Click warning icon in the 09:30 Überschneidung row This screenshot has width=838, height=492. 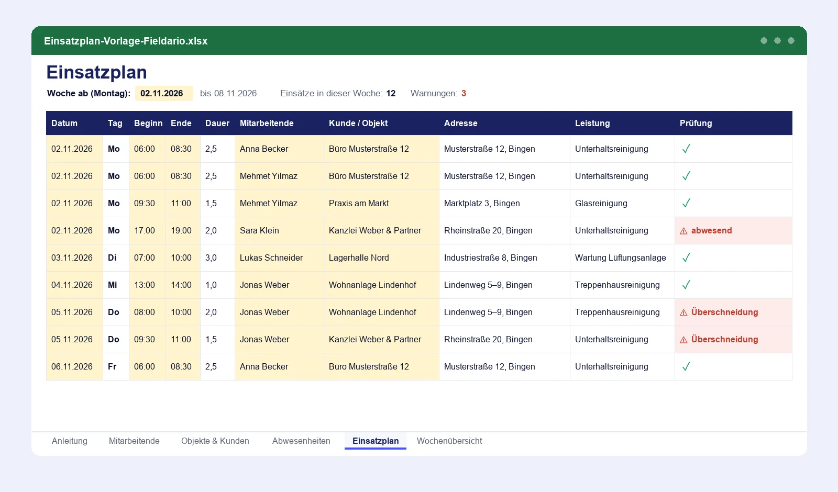[683, 340]
